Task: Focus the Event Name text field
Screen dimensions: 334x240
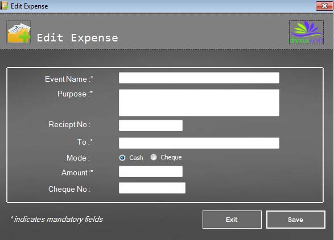Action: pos(199,78)
